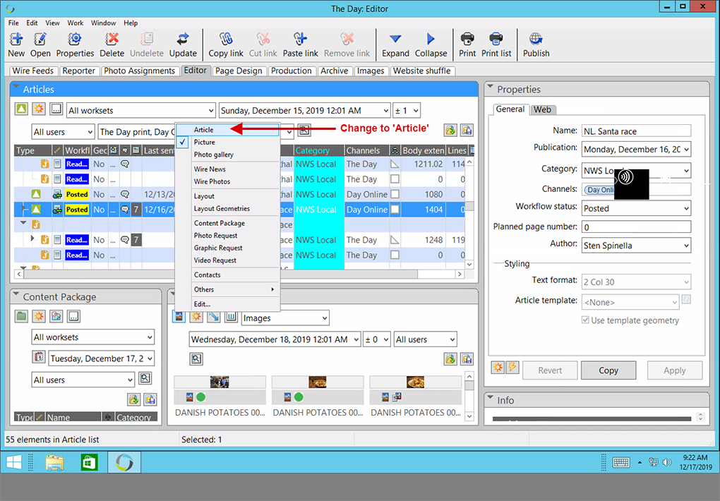720x501 pixels.
Task: Click the lightning bolt icon beside Revert
Action: point(512,368)
